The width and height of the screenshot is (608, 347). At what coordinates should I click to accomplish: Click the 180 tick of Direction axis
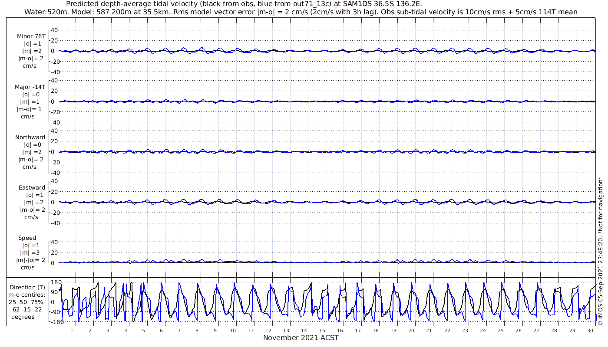(x=56, y=282)
